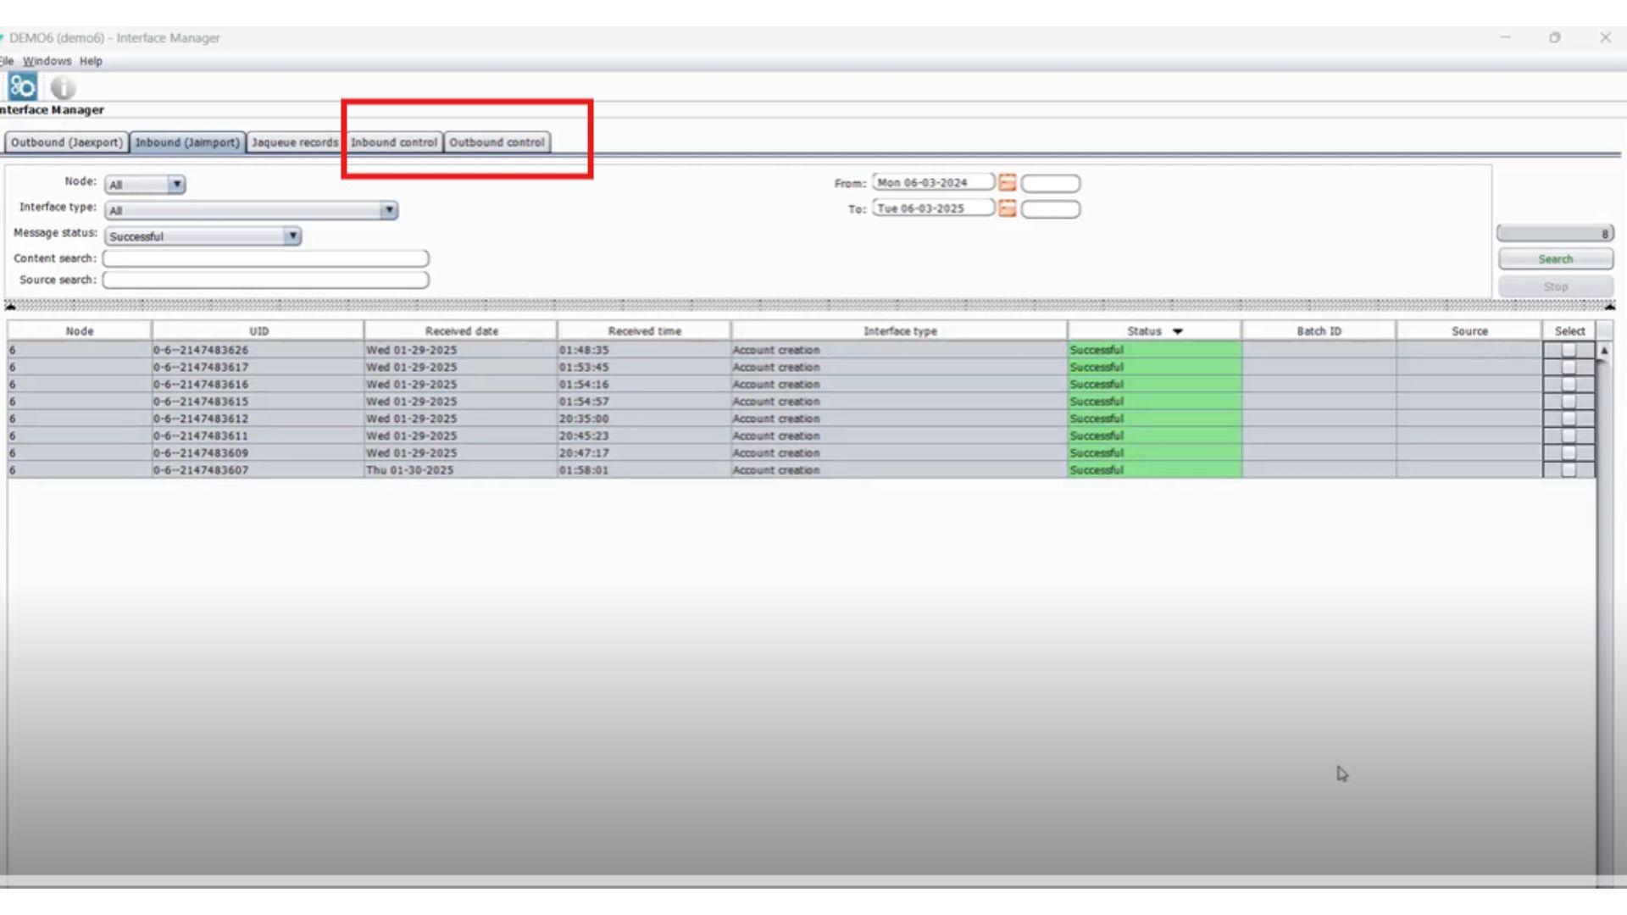Screen dimensions: 1627x915
Task: Click the From date field Mon 06-03-2024
Action: click(933, 183)
